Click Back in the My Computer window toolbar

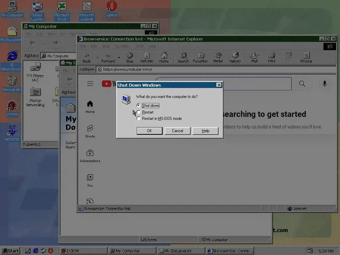tap(32, 45)
